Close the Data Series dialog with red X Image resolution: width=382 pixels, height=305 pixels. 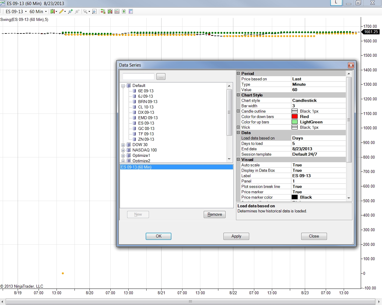(351, 65)
